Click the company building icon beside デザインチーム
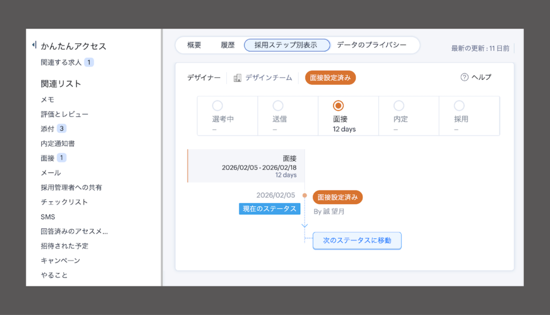 (236, 77)
